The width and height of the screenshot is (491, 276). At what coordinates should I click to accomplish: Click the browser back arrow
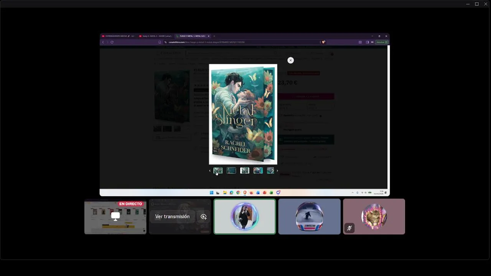point(103,42)
